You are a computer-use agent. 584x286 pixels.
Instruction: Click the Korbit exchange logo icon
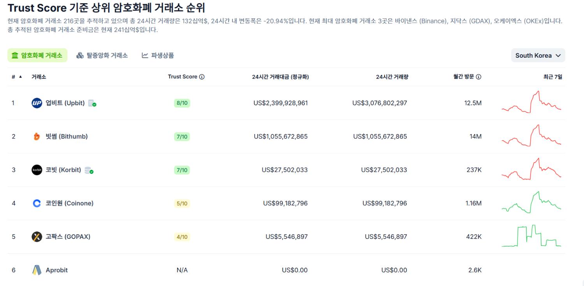coord(37,170)
